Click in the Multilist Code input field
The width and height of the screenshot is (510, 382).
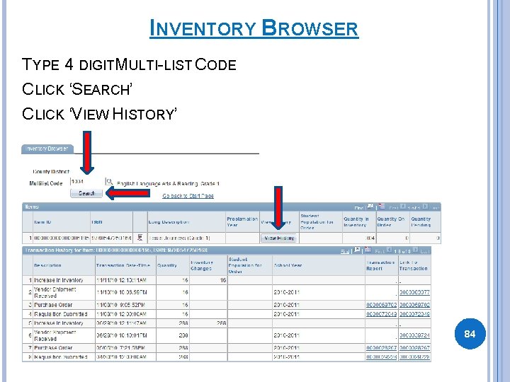coord(86,182)
